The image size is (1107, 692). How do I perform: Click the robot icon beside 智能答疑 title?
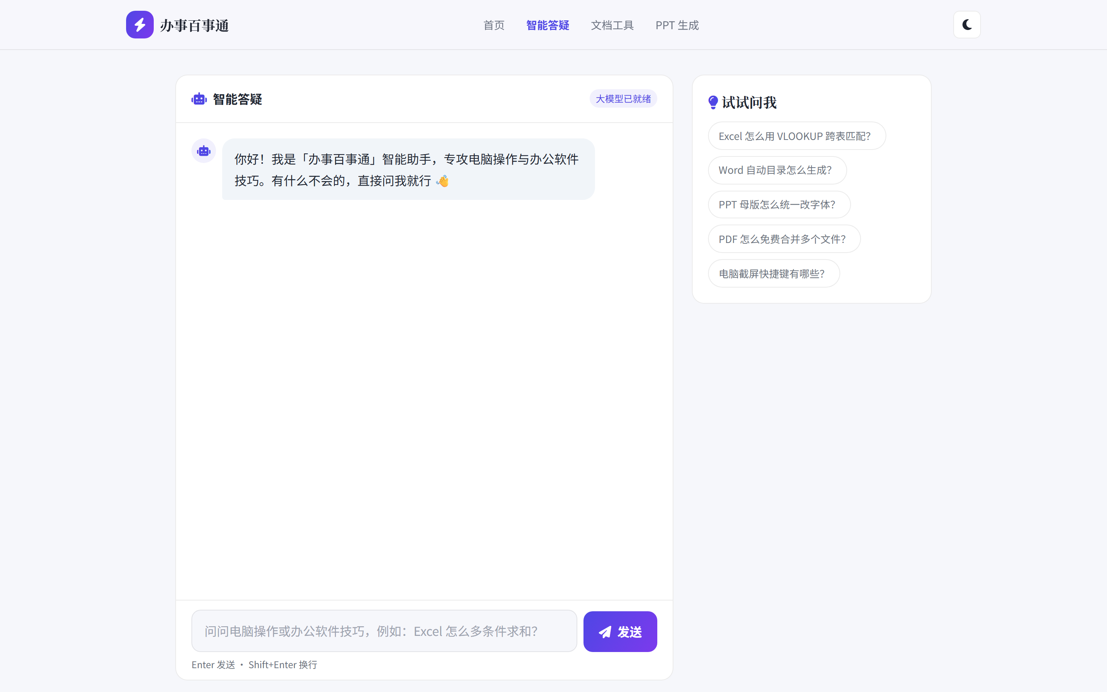[x=199, y=99]
